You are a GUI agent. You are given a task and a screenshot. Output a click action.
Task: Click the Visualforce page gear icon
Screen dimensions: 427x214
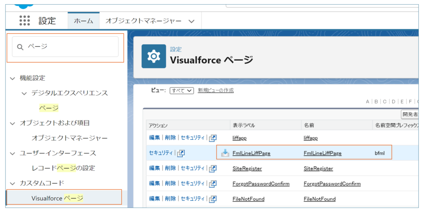tap(153, 56)
